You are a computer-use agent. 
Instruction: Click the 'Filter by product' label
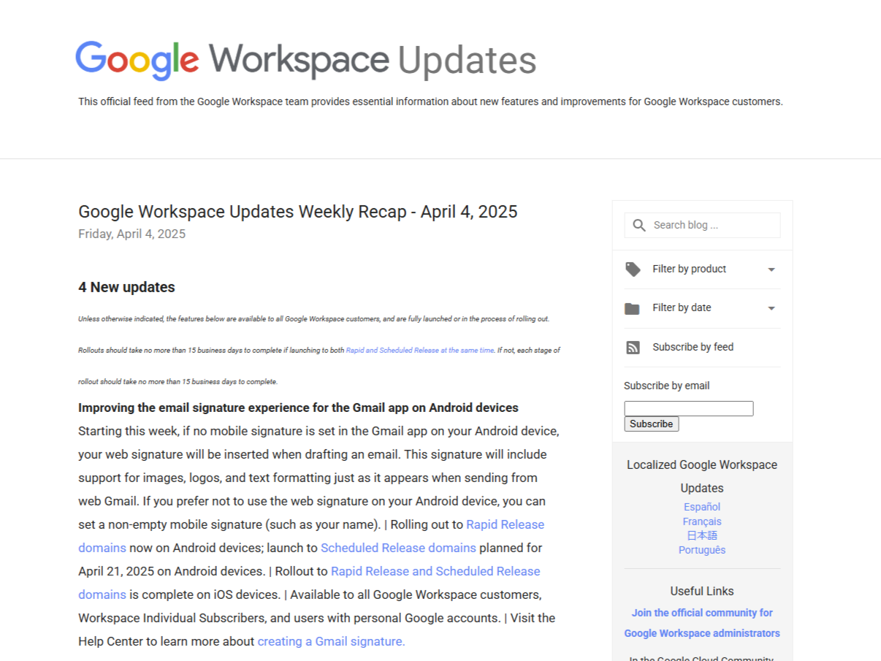point(689,269)
